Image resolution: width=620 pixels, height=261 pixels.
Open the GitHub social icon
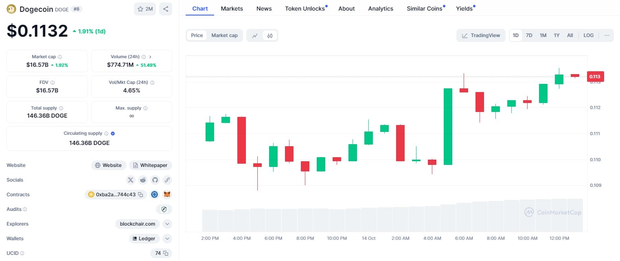pos(155,180)
